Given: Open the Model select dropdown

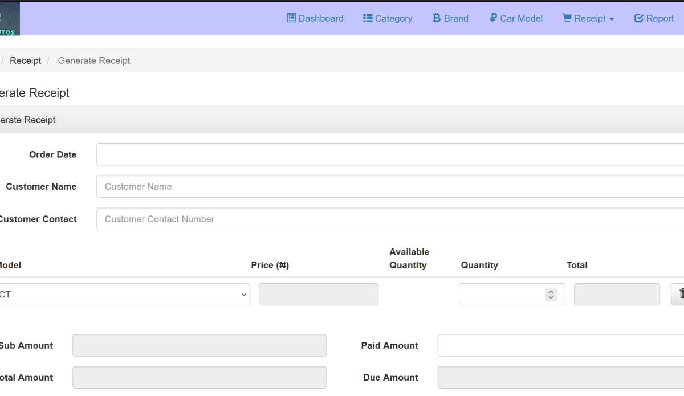Looking at the screenshot, I should tap(123, 295).
